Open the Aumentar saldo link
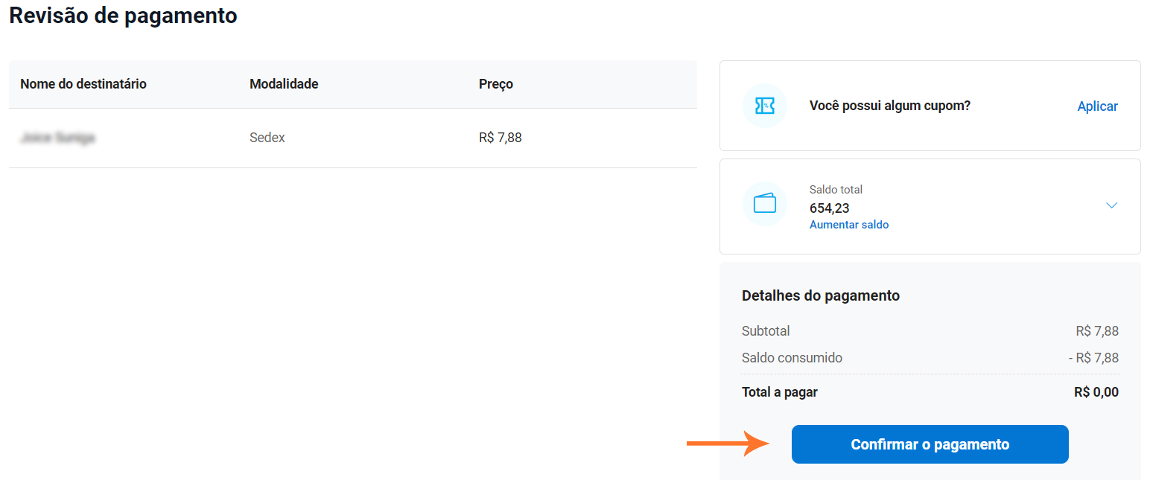Screen dimensions: 1150x480 848,225
